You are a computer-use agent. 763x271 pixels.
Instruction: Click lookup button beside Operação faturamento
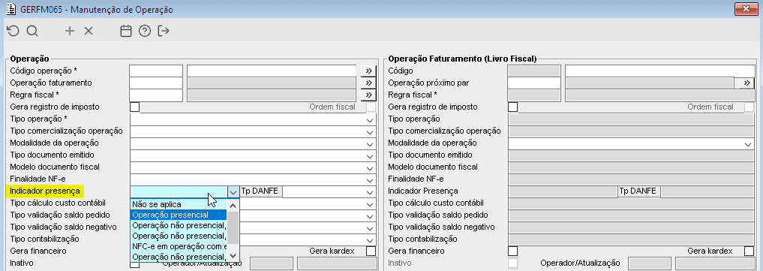(369, 83)
